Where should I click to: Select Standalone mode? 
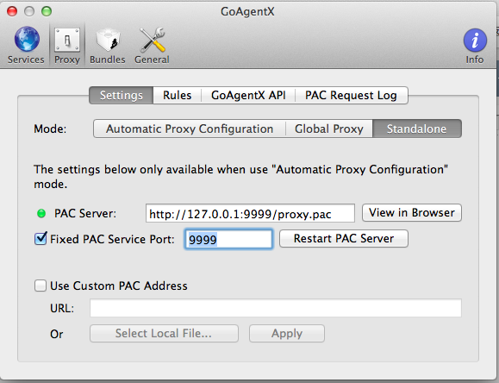click(x=417, y=129)
